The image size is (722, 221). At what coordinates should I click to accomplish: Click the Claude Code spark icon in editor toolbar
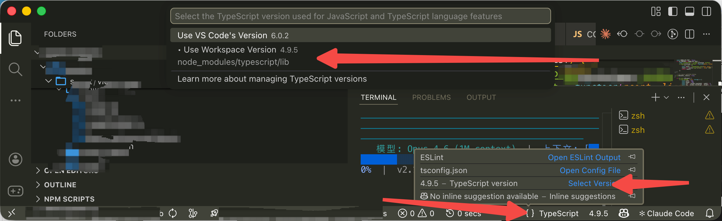pyautogui.click(x=605, y=34)
